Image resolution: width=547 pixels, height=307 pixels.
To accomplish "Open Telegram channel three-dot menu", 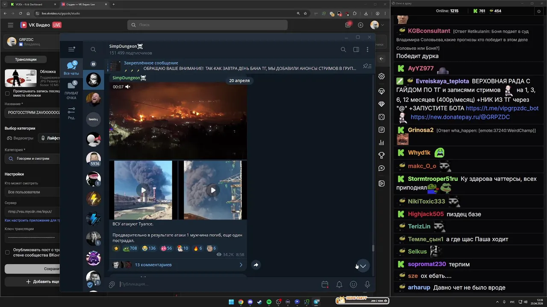I will point(368,49).
